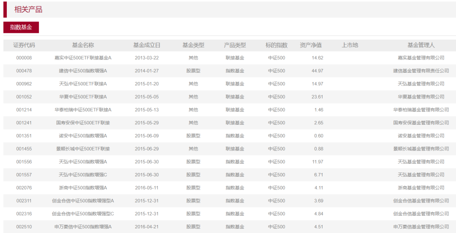The height and width of the screenshot is (233, 456).
Task: Open fund 天弘中证500ETF联接A
Action: coord(83,84)
